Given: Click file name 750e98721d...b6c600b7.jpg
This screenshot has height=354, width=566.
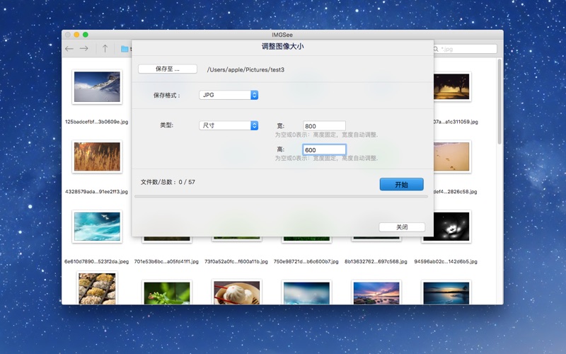Looking at the screenshot, I should (x=306, y=261).
